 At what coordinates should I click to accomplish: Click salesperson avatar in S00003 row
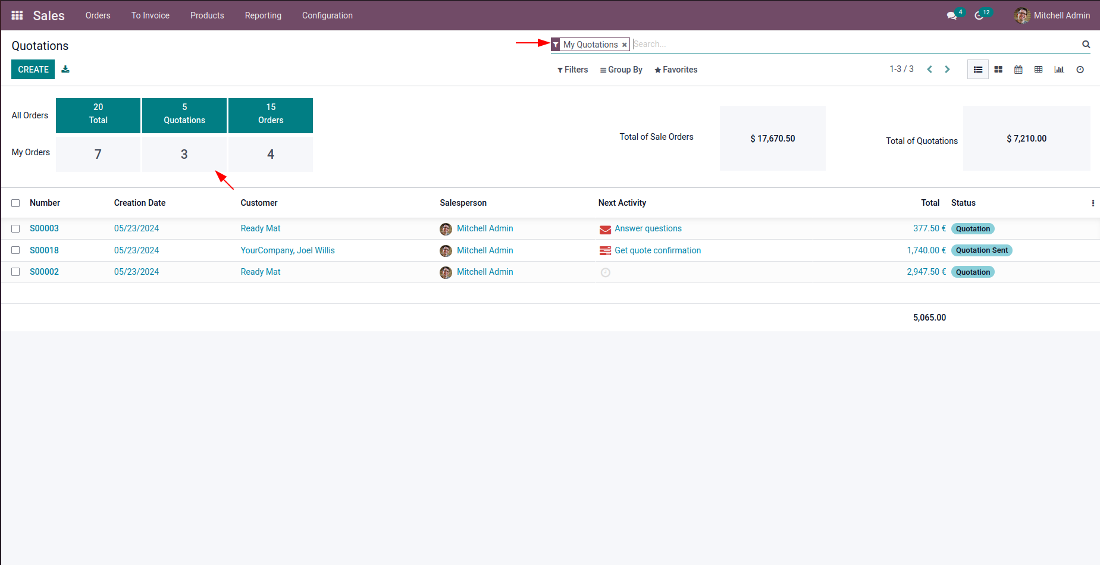(x=446, y=229)
